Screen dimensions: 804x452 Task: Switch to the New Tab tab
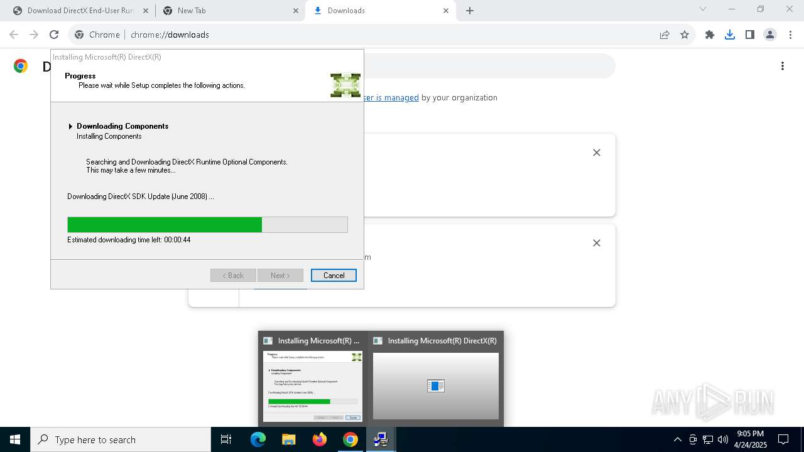[230, 11]
